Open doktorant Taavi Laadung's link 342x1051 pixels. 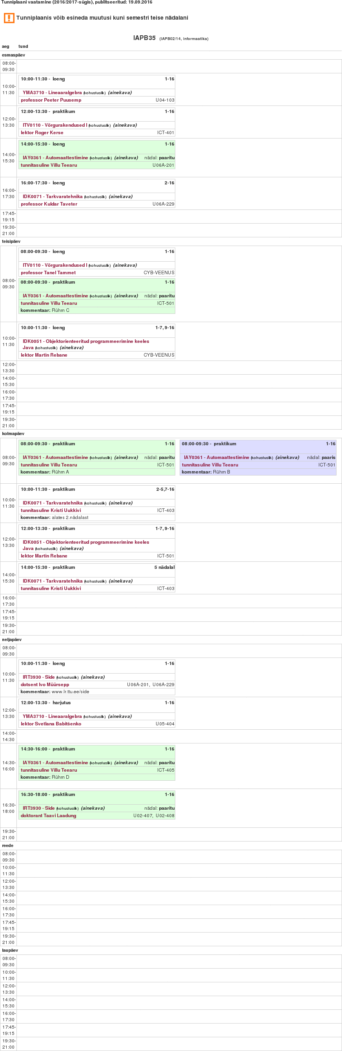click(x=49, y=816)
